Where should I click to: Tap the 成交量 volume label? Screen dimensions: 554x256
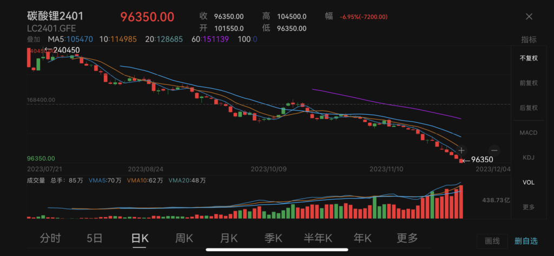point(36,180)
